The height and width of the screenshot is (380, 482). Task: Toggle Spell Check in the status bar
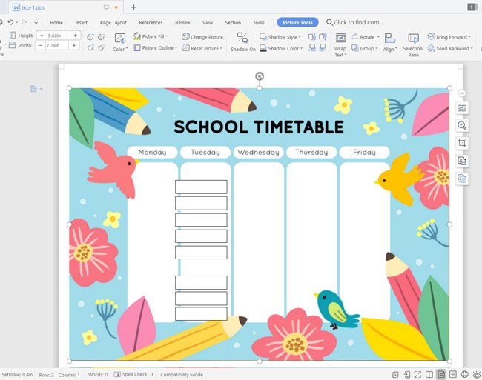coord(131,375)
